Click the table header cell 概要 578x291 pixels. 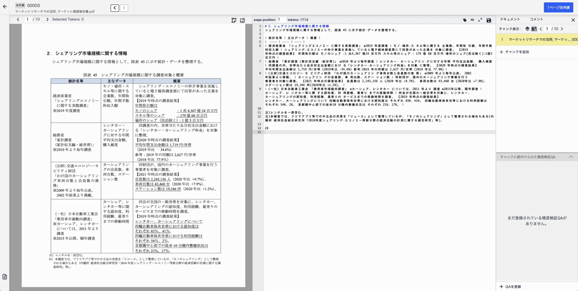click(x=177, y=80)
